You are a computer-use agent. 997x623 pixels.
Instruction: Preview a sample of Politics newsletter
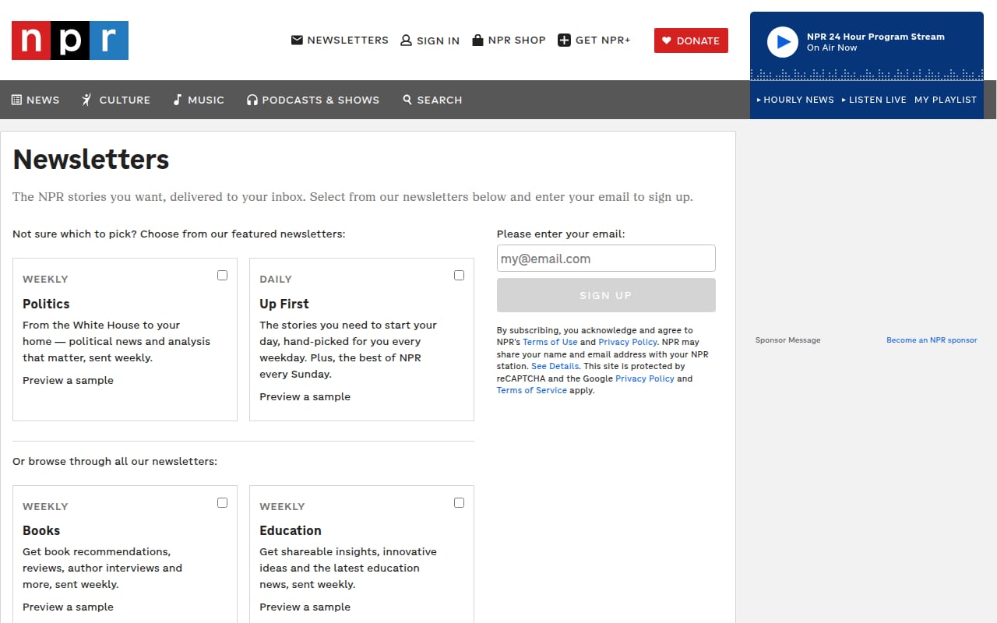click(68, 380)
